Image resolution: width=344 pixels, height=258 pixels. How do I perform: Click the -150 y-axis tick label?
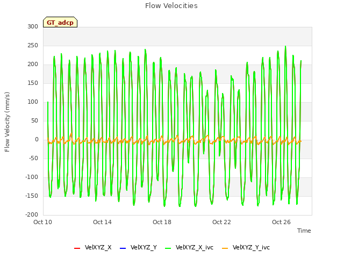coord(32,196)
